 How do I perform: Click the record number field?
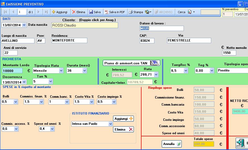[22, 12]
